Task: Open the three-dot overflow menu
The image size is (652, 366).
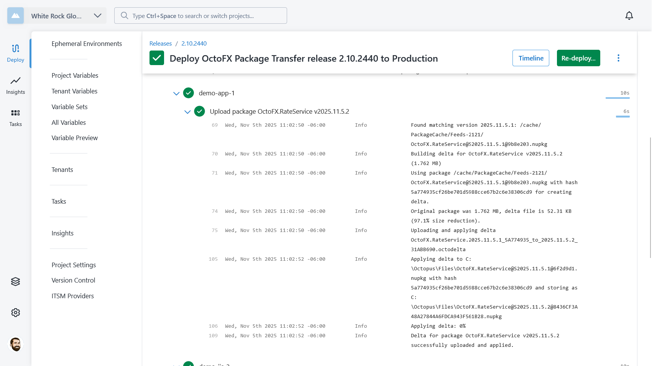Action: pyautogui.click(x=618, y=58)
